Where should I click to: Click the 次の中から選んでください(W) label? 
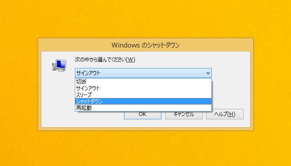(105, 60)
